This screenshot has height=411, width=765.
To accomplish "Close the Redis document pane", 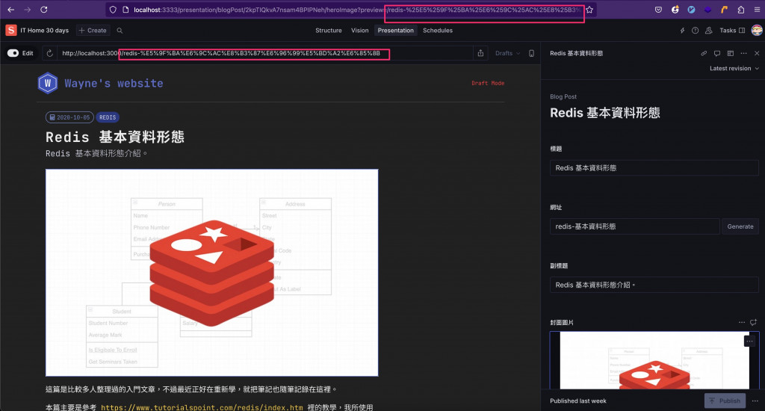I will [757, 53].
